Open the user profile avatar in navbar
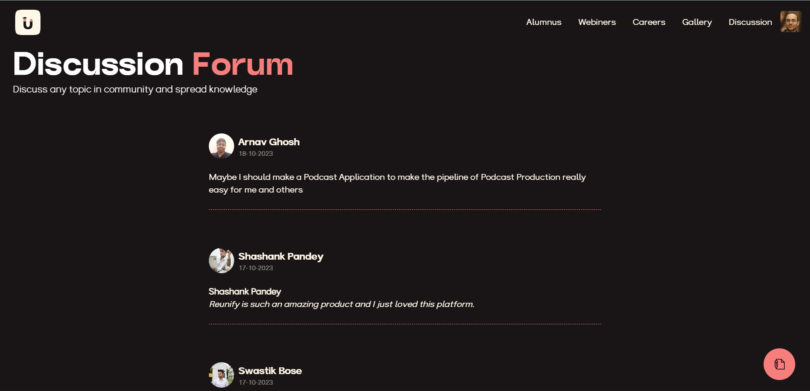This screenshot has height=391, width=810. click(791, 22)
